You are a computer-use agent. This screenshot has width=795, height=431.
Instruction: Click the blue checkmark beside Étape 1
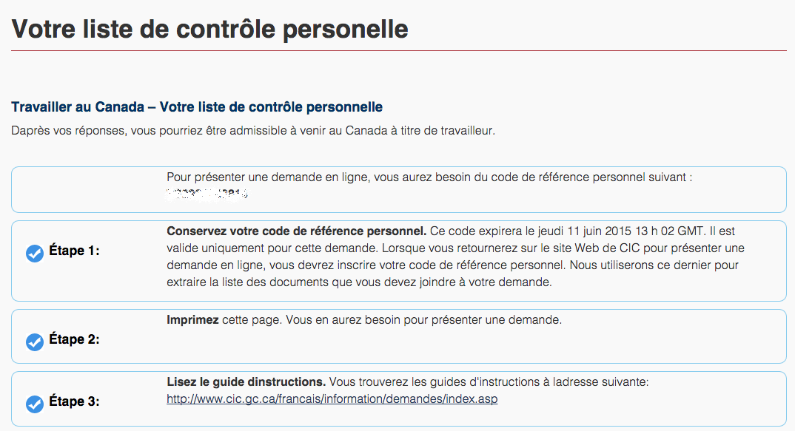click(35, 254)
